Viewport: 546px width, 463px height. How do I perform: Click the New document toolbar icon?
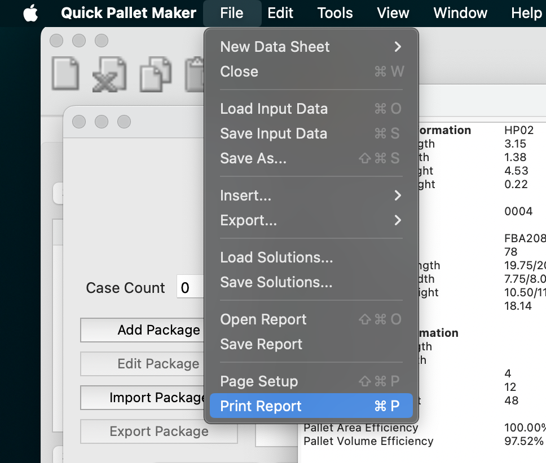(65, 74)
